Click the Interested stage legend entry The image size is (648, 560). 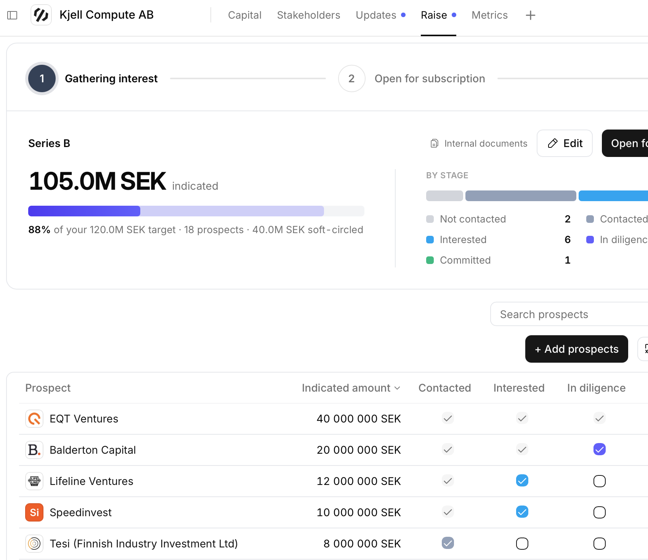498,240
